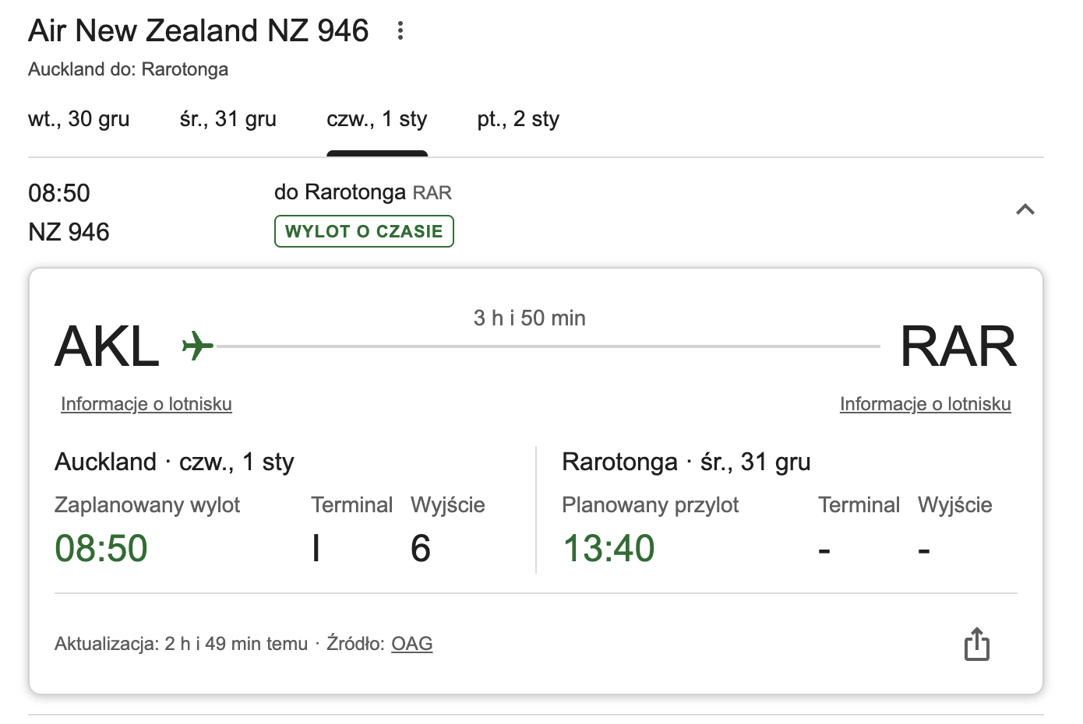The width and height of the screenshot is (1083, 724).
Task: Select the czw., 1 sty tab
Action: click(377, 119)
